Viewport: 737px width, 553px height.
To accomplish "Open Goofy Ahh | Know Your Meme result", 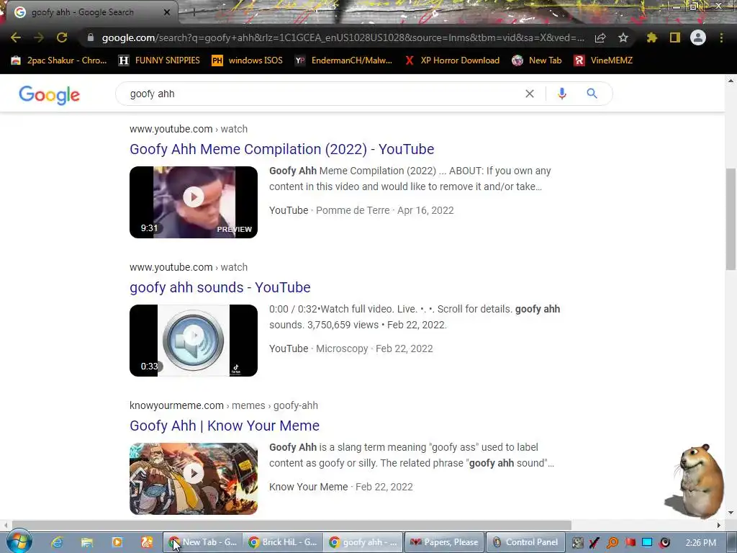I will pos(225,426).
